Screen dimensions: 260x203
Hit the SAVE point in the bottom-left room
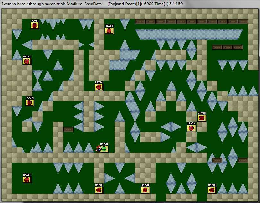[x=27, y=179]
